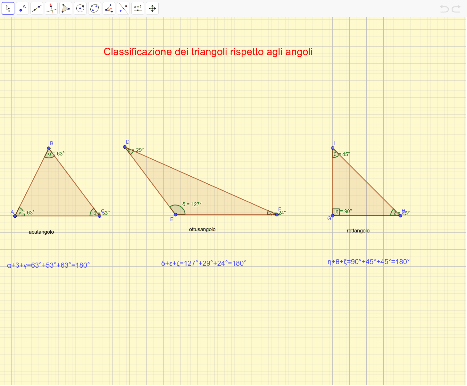This screenshot has height=386, width=467.
Task: Click vertex point B of acute triangle
Action: coord(49,148)
